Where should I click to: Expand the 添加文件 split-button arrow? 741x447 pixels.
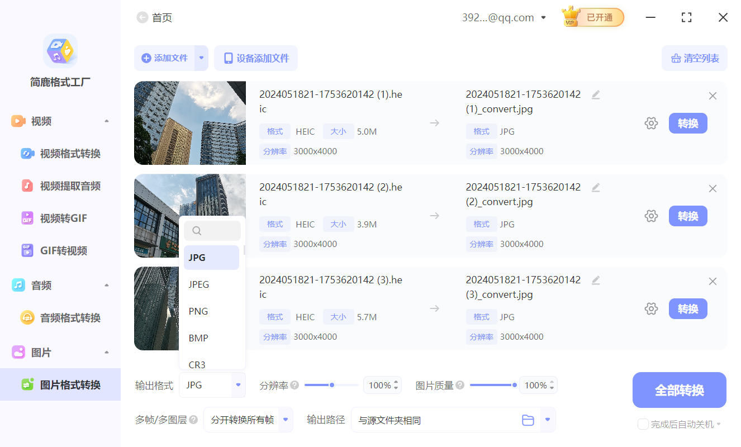(202, 58)
